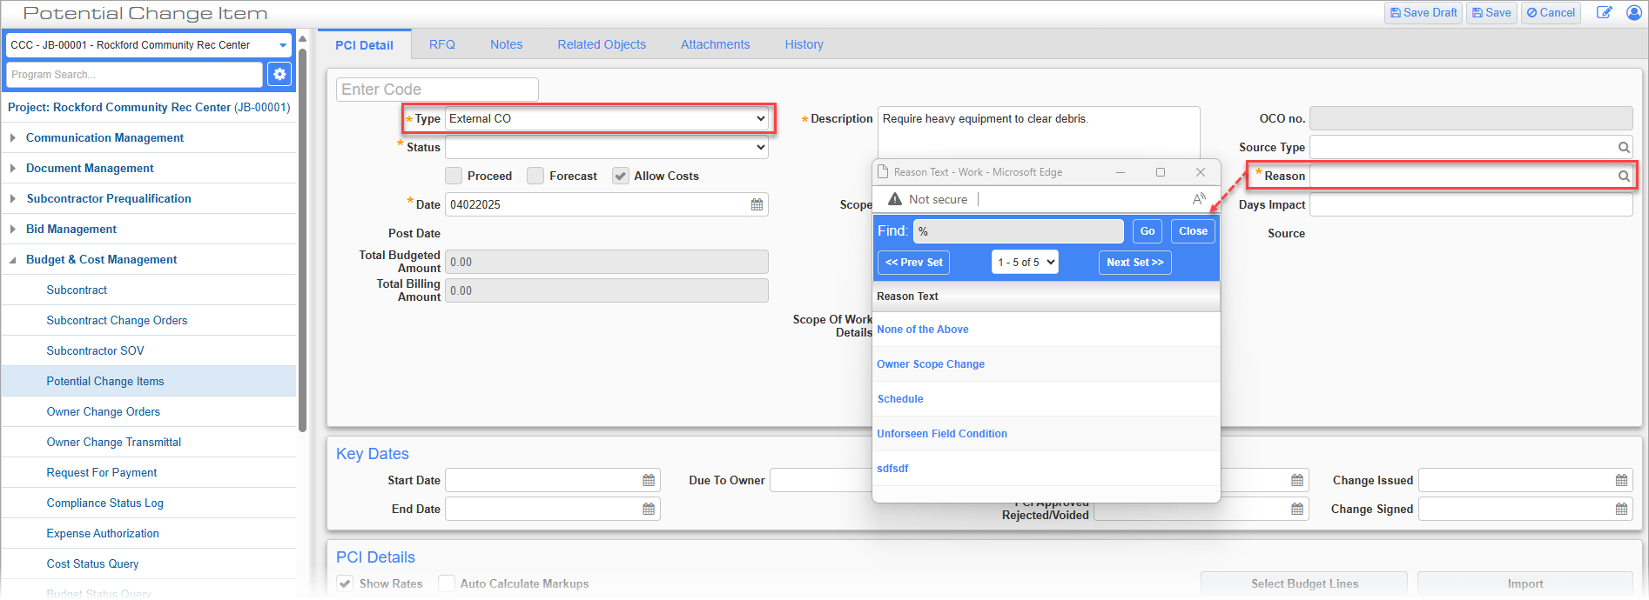Enable the Proceed checkbox
This screenshot has width=1649, height=600.
click(454, 176)
